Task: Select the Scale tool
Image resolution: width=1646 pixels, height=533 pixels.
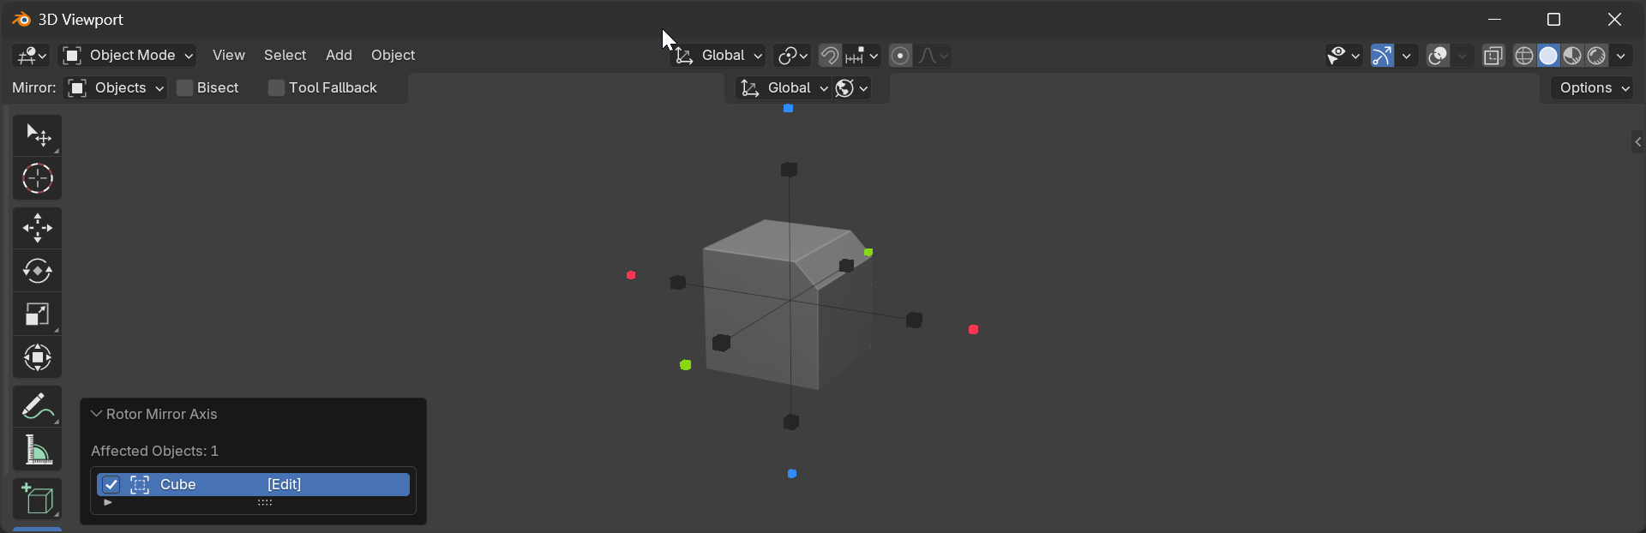Action: point(37,314)
